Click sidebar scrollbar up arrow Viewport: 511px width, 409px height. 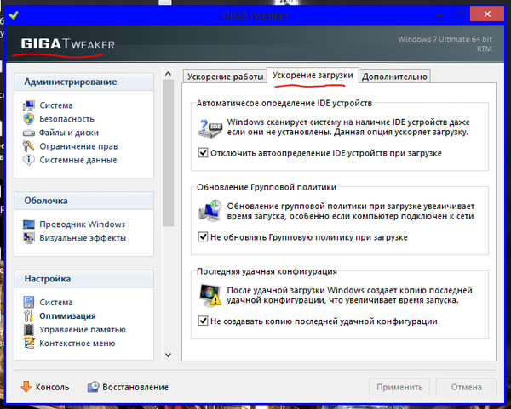click(168, 74)
